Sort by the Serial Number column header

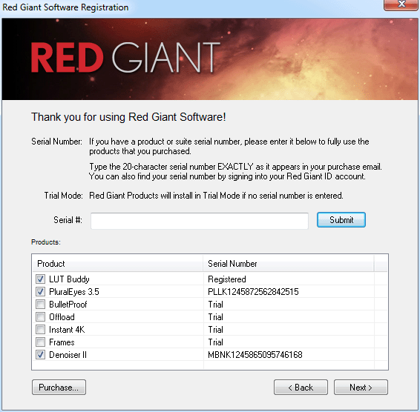(x=288, y=264)
